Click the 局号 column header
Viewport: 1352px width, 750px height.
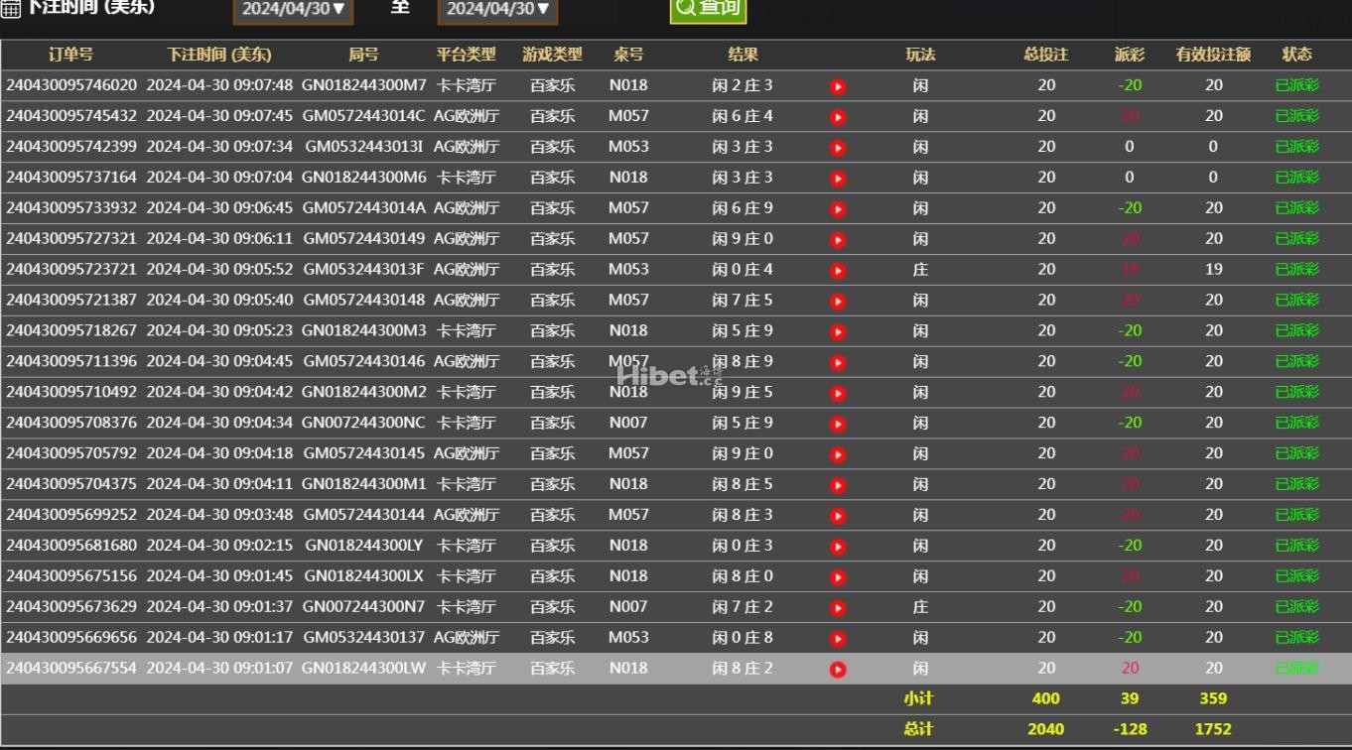pyautogui.click(x=363, y=55)
